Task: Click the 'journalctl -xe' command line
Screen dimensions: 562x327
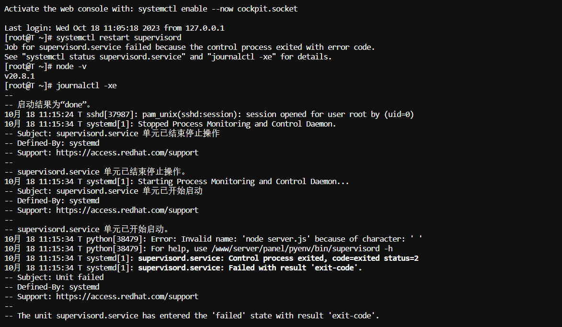Action: [x=60, y=86]
